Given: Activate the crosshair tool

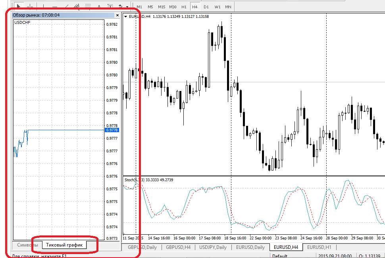Looking at the screenshot, I should (30, 6).
